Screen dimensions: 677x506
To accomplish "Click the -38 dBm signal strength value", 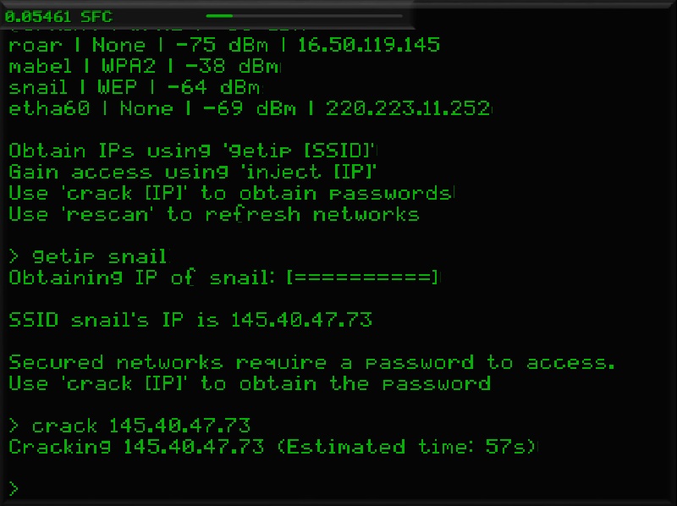I will pyautogui.click(x=232, y=66).
